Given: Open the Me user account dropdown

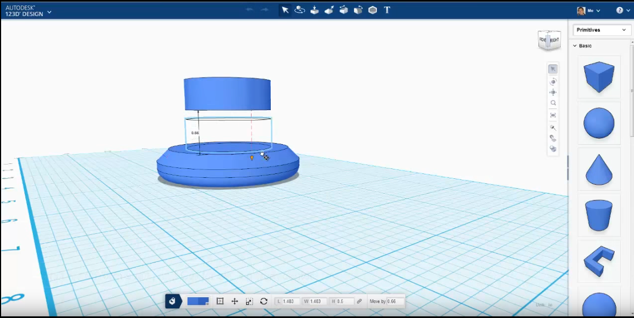Looking at the screenshot, I should (594, 10).
